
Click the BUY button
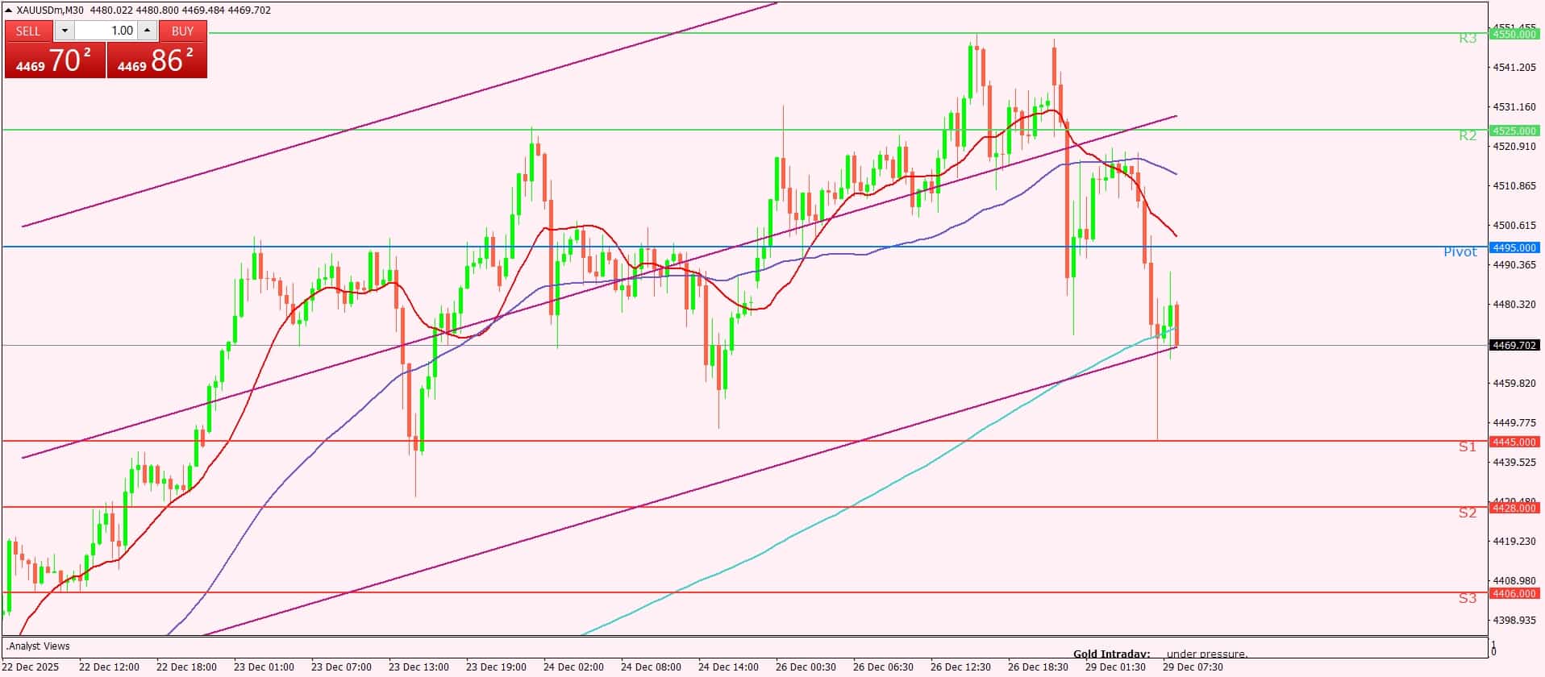tap(183, 31)
